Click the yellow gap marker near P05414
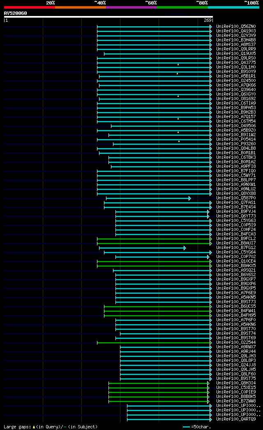Image resolution: width=263 pixels, height=430 pixels. point(179,141)
